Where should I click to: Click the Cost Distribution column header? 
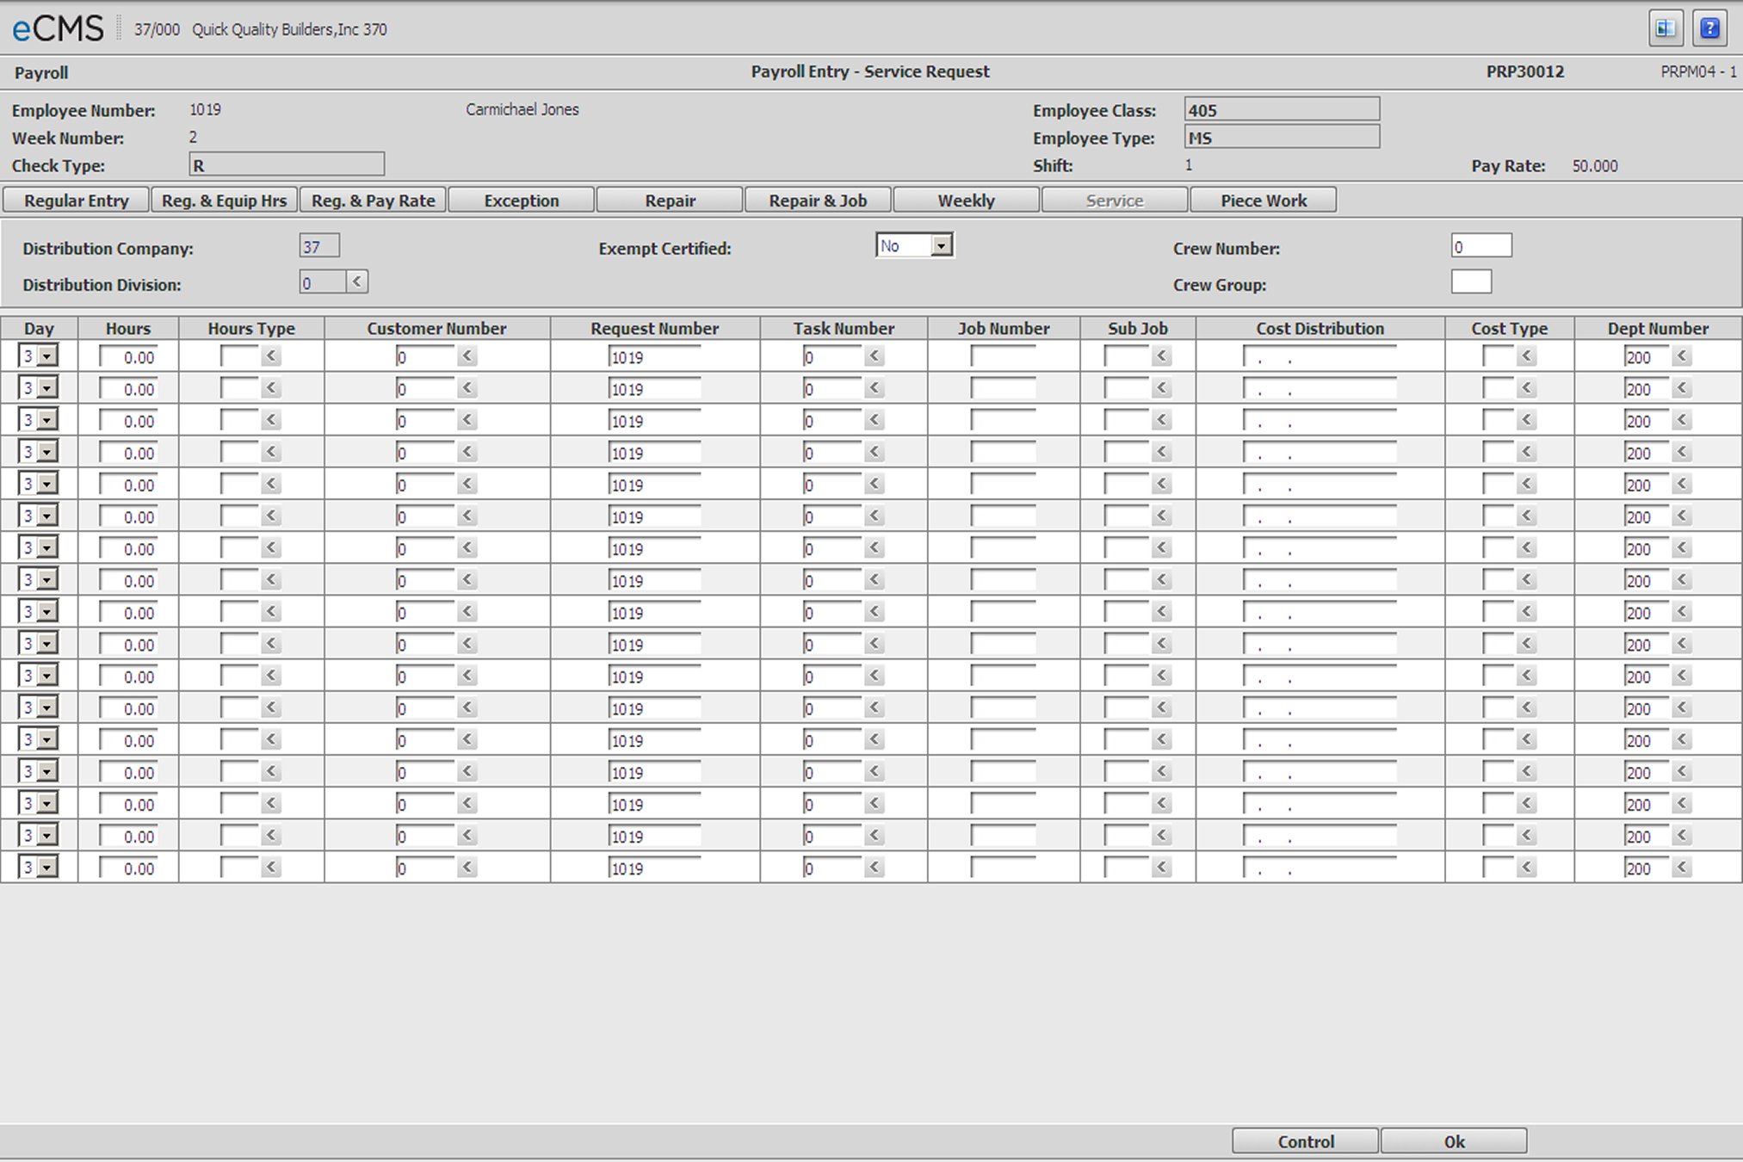(x=1320, y=328)
